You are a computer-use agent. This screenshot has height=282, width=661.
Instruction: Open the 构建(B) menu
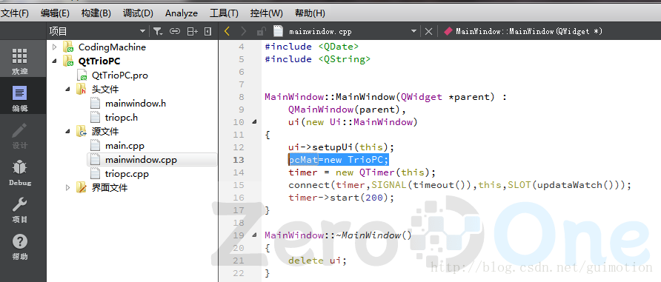(96, 13)
